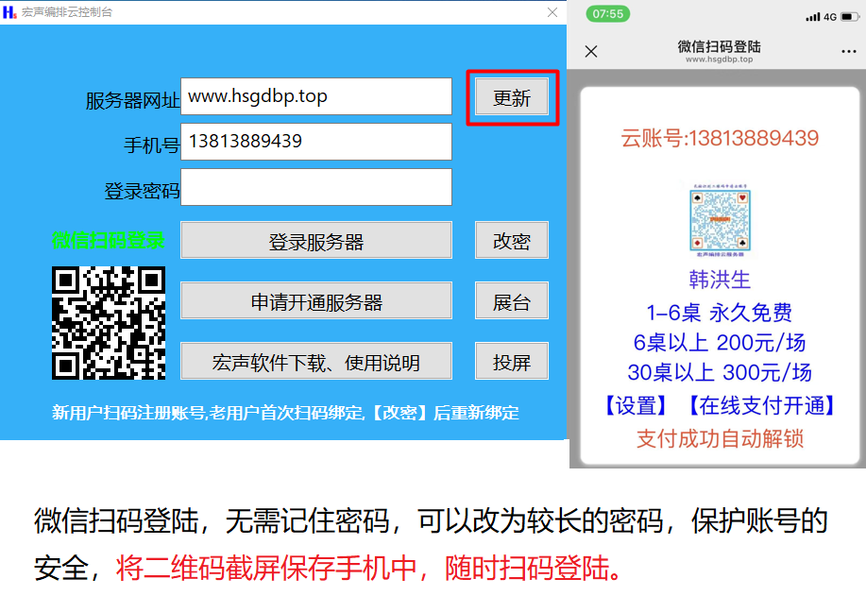Open the 展台 button
Image resolution: width=866 pixels, height=613 pixels.
click(512, 301)
